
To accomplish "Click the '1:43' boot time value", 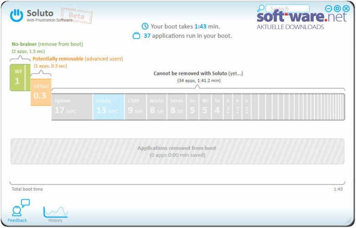I will pos(201,26).
